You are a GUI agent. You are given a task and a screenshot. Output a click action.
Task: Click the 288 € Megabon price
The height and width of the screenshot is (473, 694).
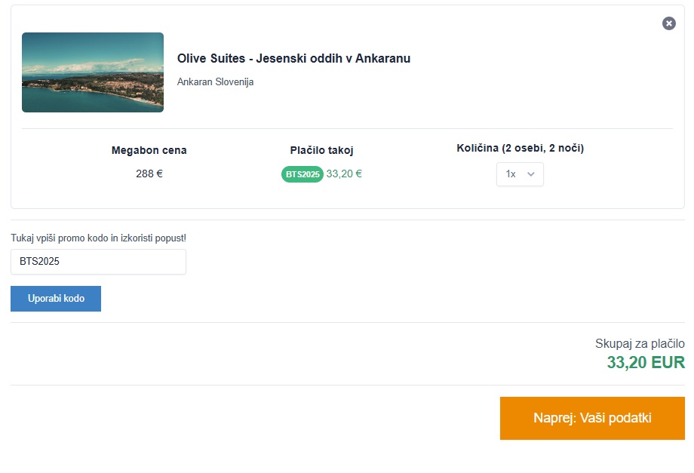(149, 174)
